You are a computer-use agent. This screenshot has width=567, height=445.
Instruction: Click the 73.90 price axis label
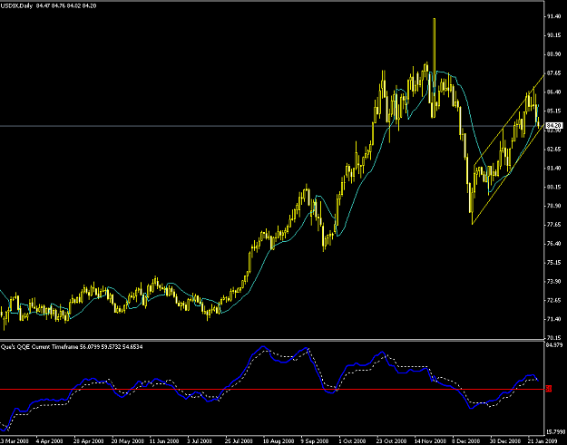point(554,281)
